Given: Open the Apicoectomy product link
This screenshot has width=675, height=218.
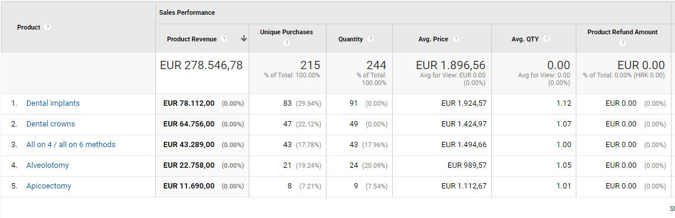Looking at the screenshot, I should [48, 186].
